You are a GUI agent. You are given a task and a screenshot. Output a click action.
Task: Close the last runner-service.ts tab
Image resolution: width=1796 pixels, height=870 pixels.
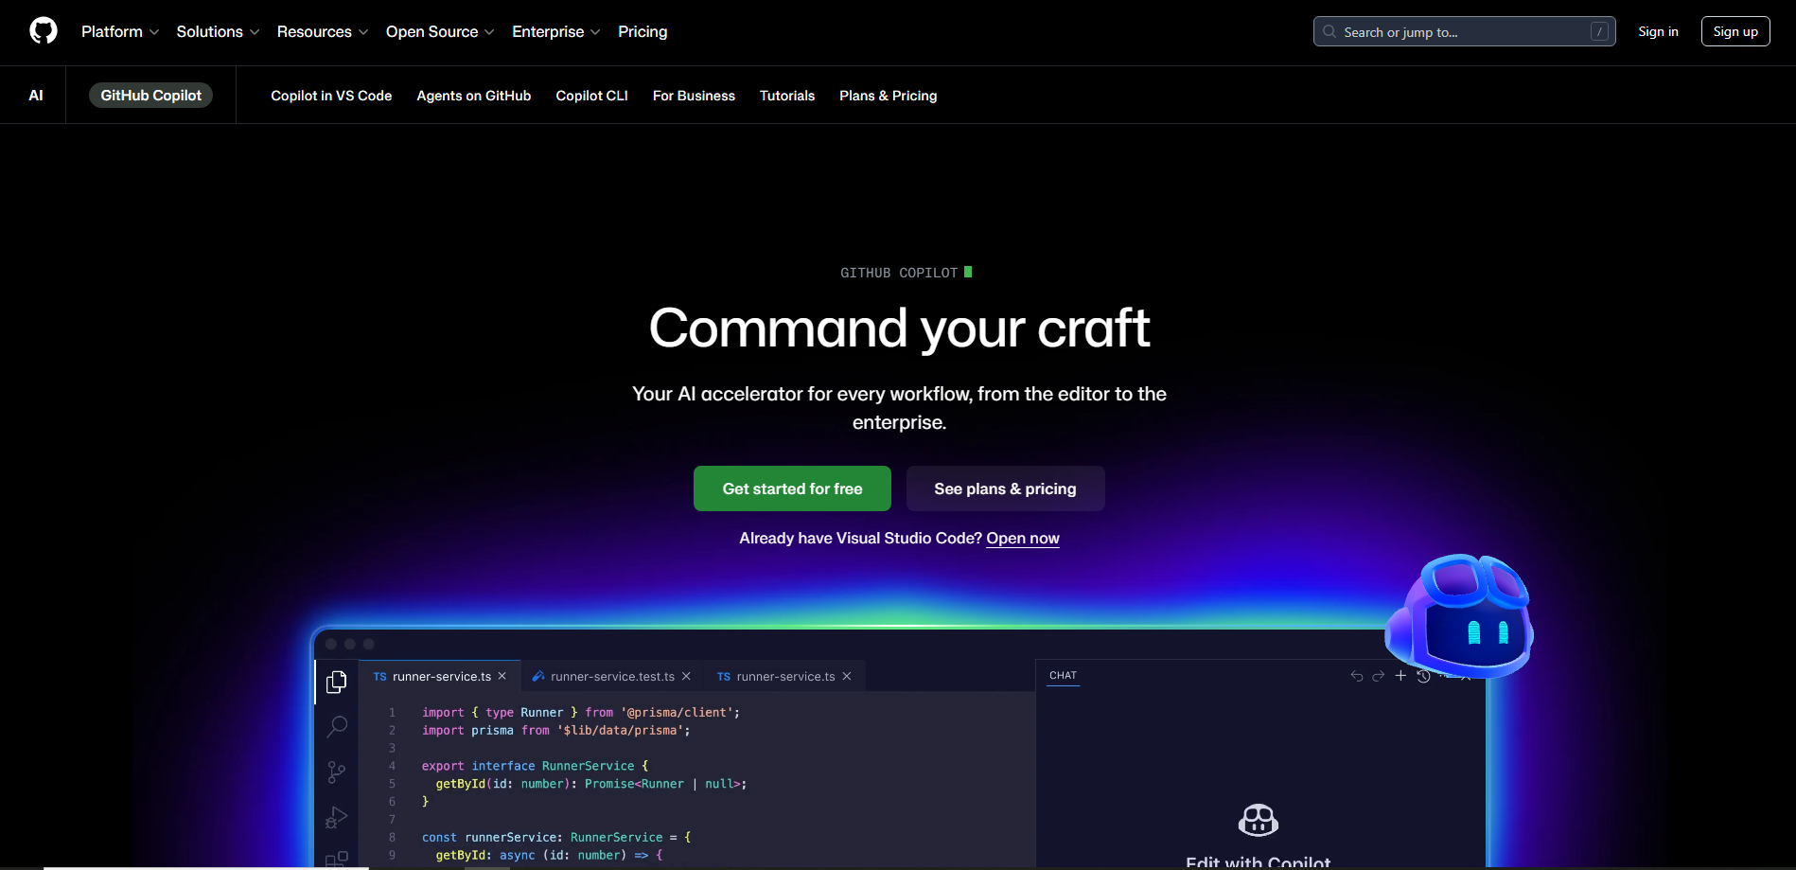click(x=847, y=676)
